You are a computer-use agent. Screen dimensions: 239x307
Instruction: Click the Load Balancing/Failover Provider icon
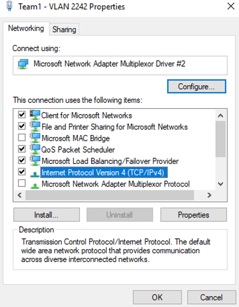coord(35,161)
